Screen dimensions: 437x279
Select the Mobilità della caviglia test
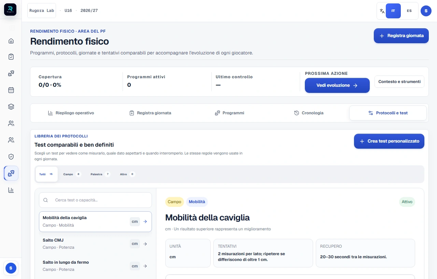95,221
